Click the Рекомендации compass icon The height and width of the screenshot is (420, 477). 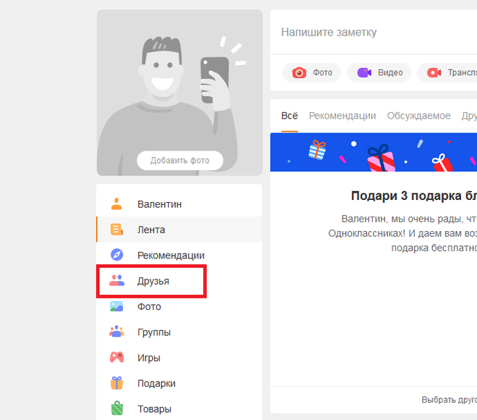(117, 255)
